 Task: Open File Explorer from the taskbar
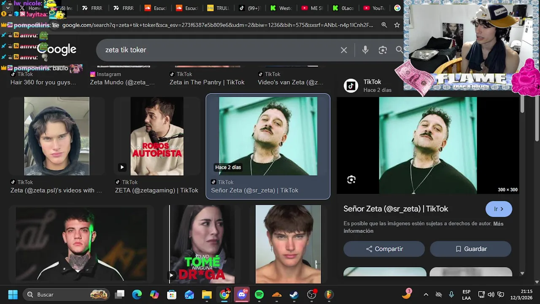[x=206, y=294]
